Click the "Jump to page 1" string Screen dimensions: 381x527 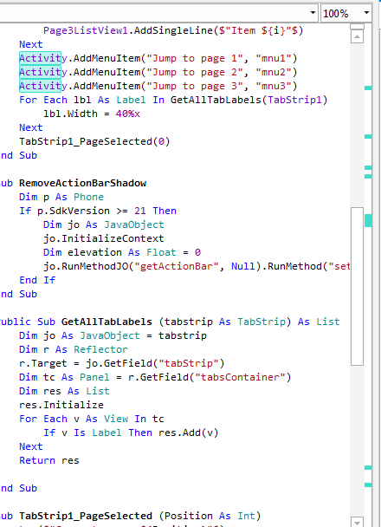(194, 58)
